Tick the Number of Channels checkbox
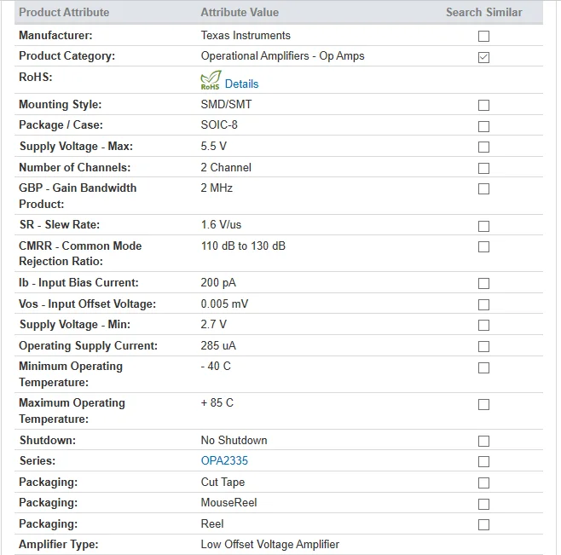The height and width of the screenshot is (555, 561). [x=483, y=168]
